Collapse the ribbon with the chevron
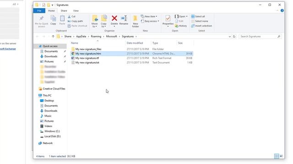The width and height of the screenshot is (293, 164). (277, 10)
